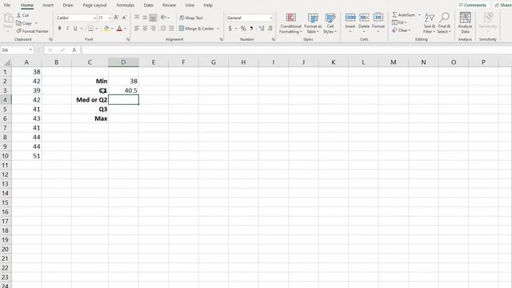Viewport: 512px width, 288px height.
Task: Click Decrease Decimal icon
Action: coord(270,29)
